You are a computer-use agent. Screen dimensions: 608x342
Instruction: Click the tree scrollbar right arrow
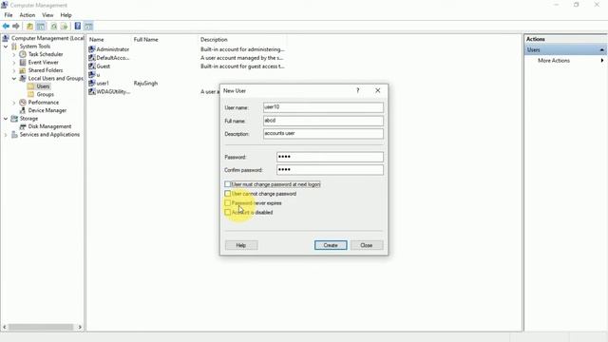[x=80, y=327]
